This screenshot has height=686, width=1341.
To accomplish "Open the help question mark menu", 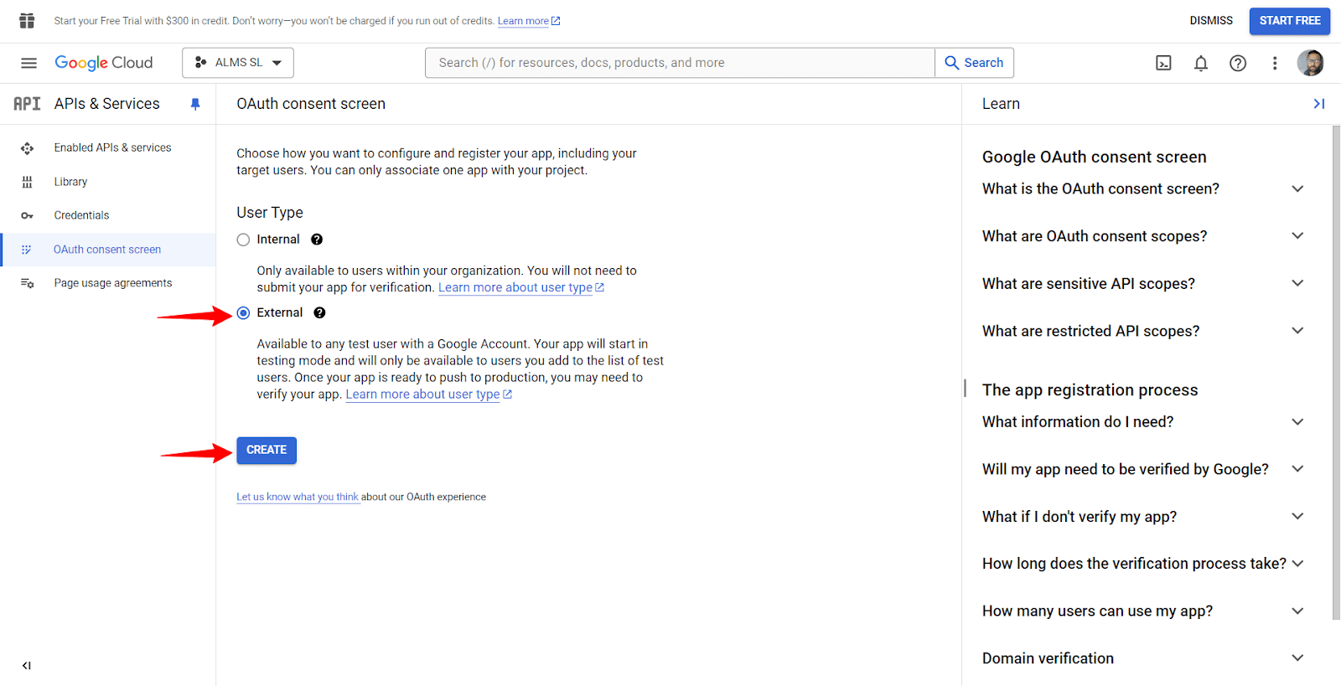I will 1237,63.
